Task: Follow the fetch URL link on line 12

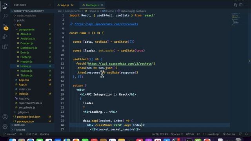Action: (x=120, y=63)
